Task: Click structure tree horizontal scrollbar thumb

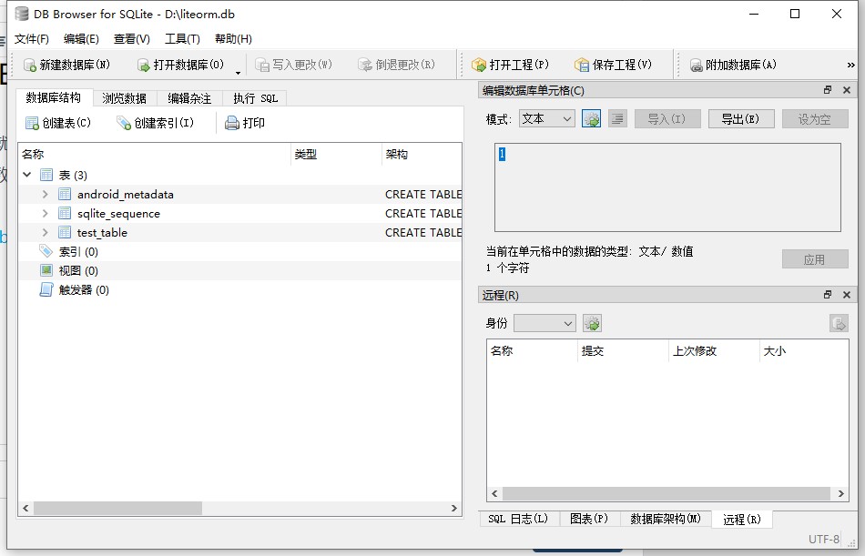Action: point(117,508)
